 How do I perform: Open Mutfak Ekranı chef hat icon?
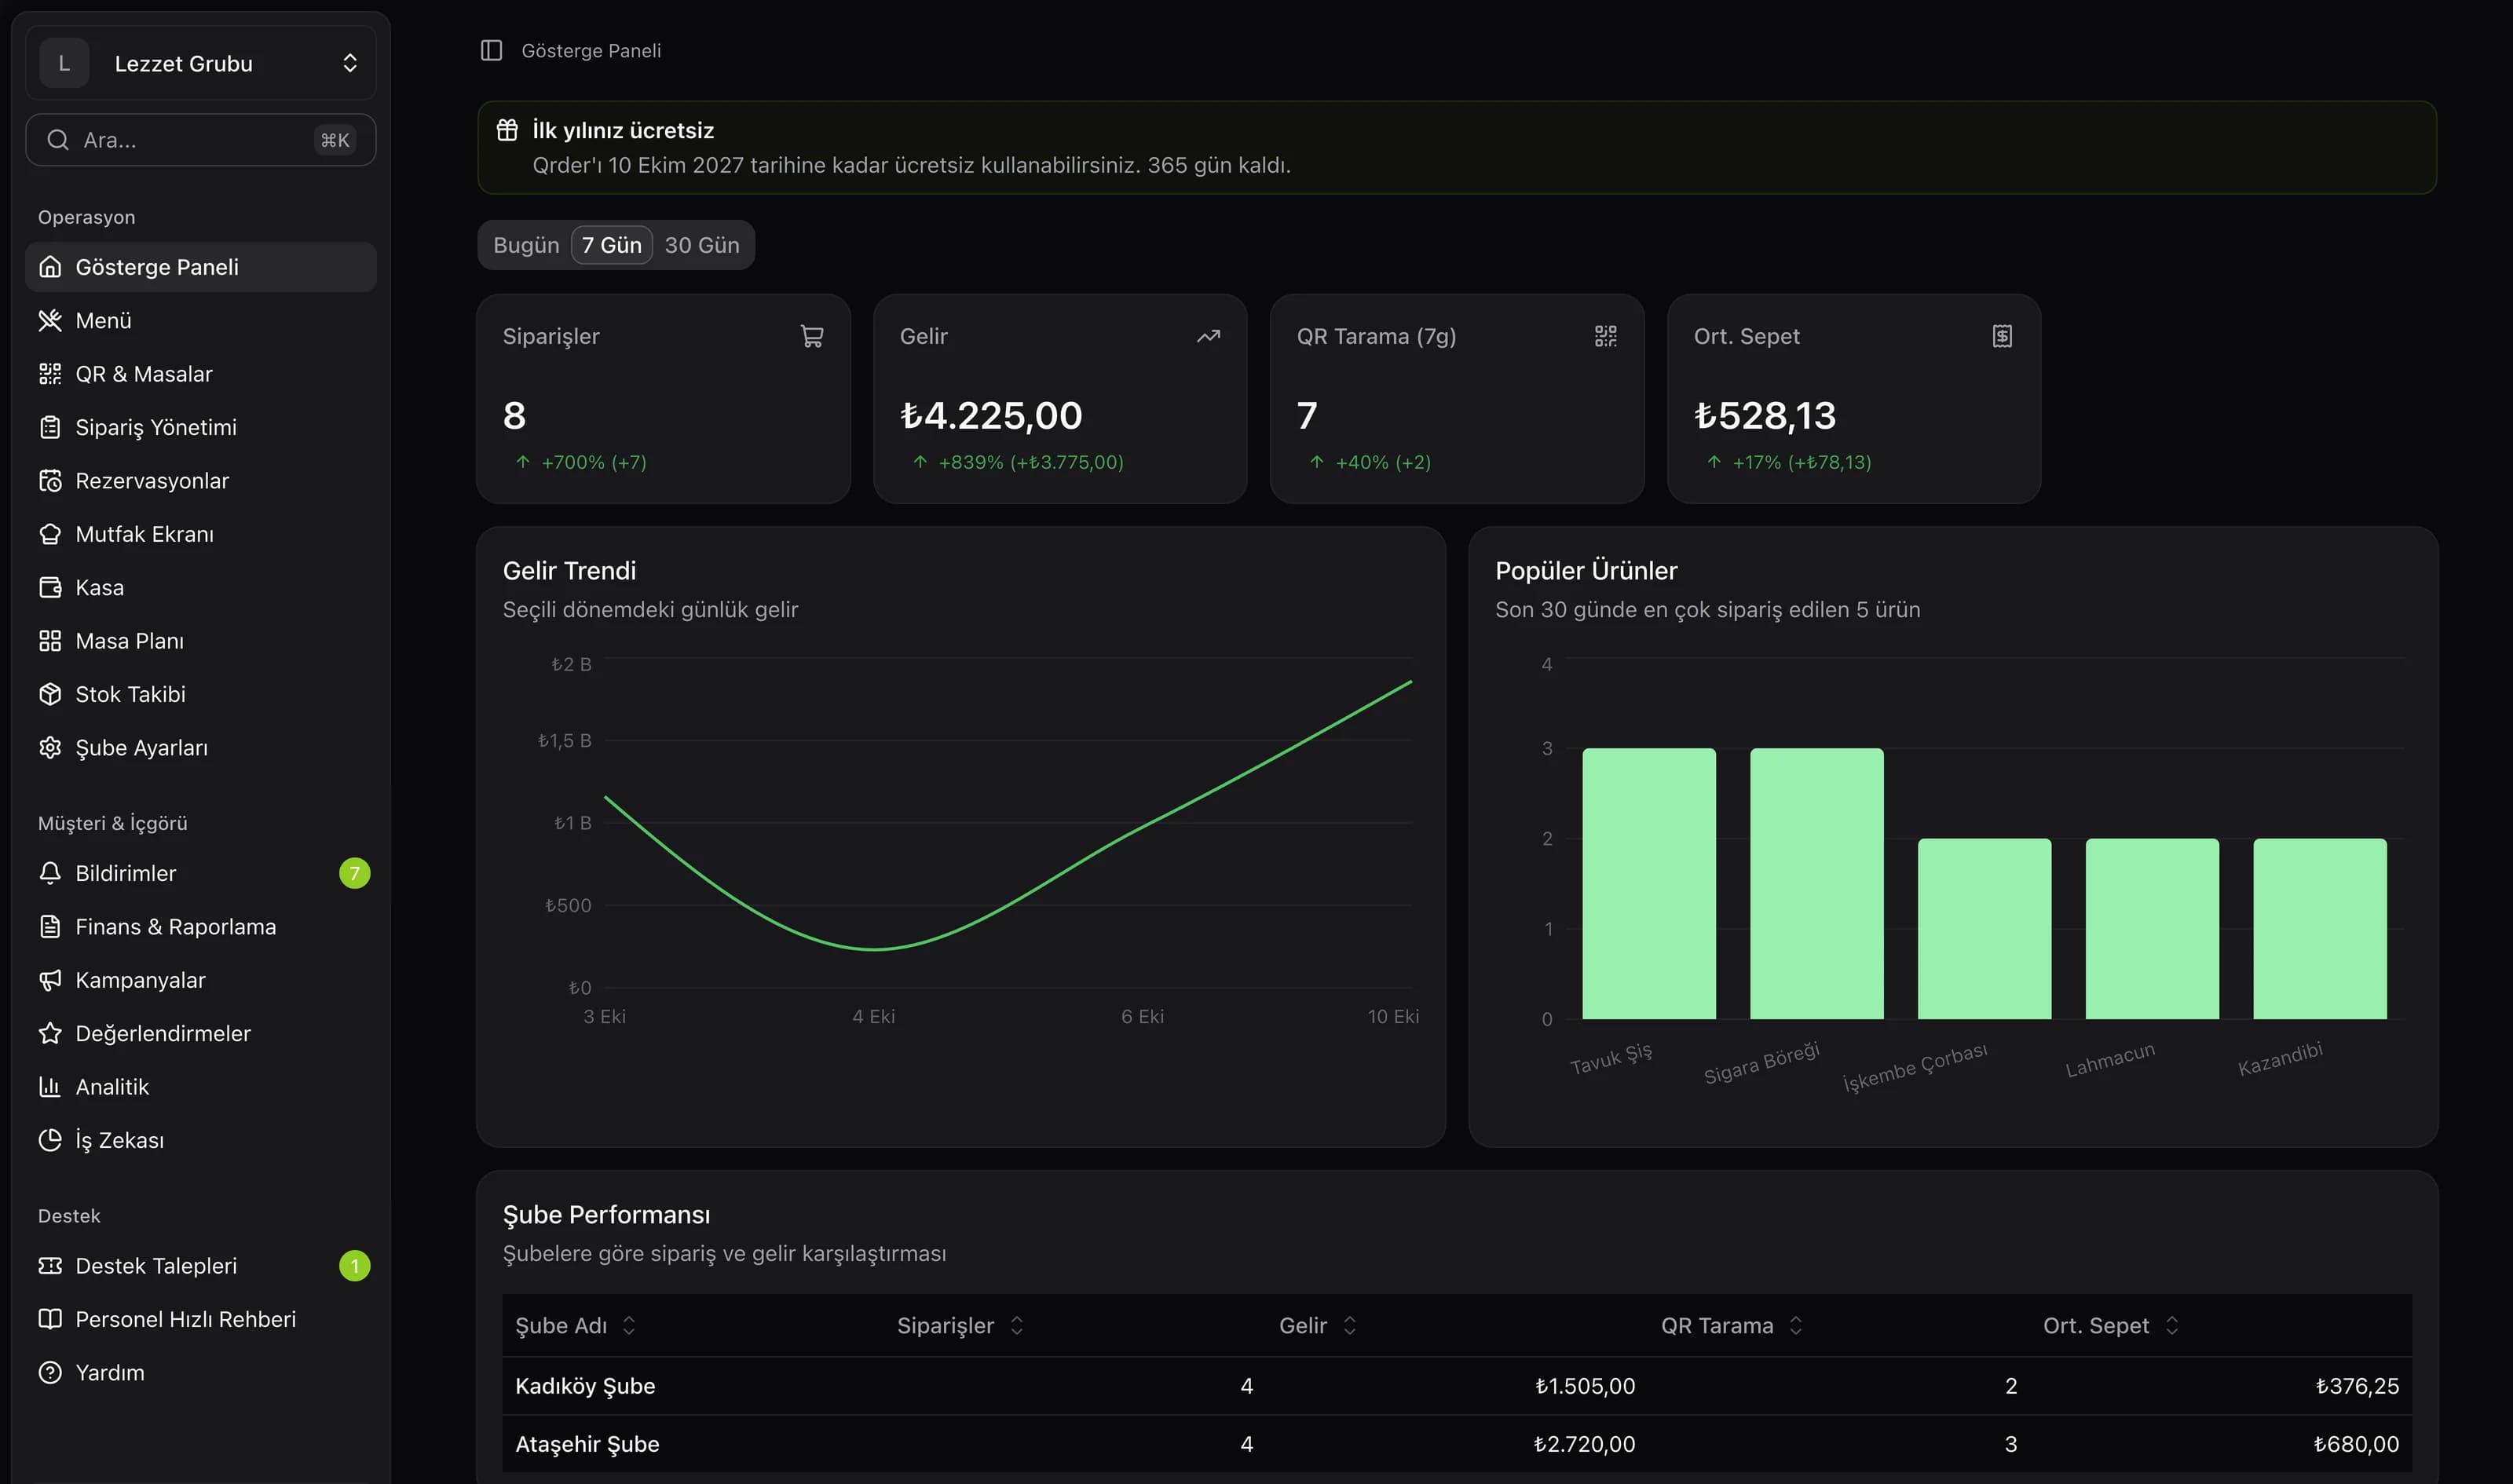pos(50,534)
